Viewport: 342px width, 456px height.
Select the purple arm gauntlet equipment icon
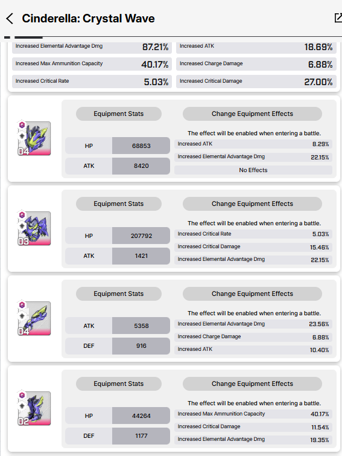click(x=34, y=318)
